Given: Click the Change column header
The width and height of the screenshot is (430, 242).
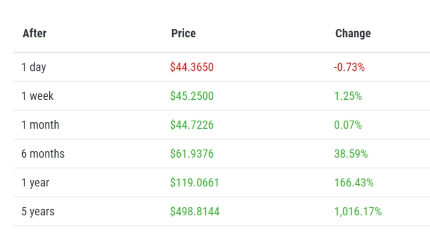Looking at the screenshot, I should (353, 34).
